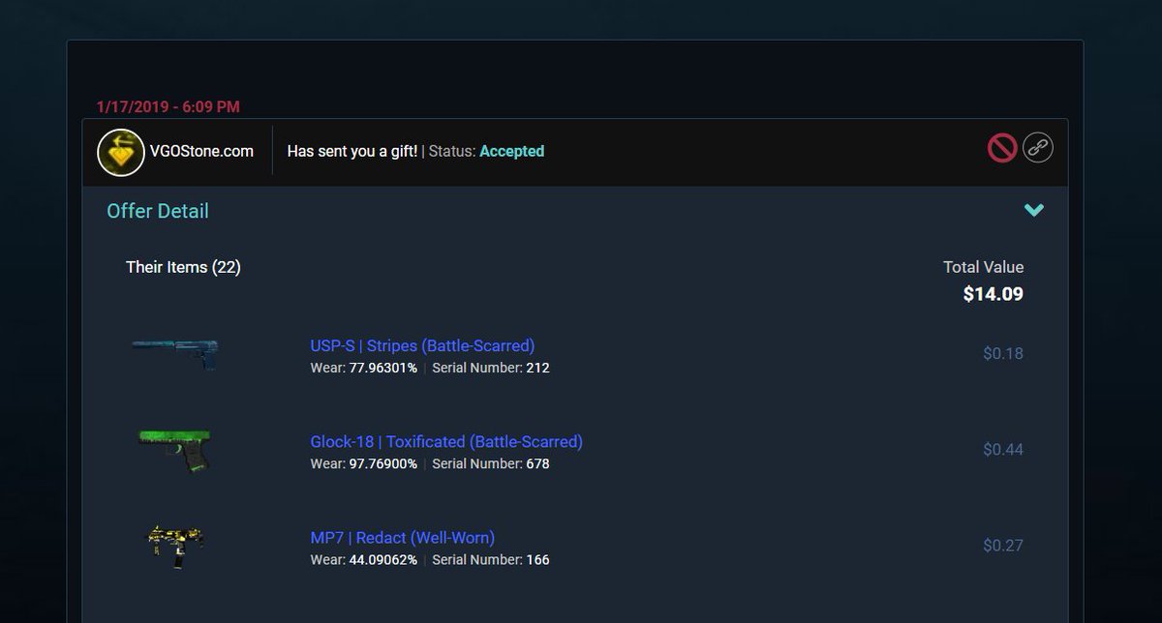The image size is (1162, 623).
Task: Open Glock-18 | Toxificated (Battle-Scarred) link
Action: [x=446, y=441]
